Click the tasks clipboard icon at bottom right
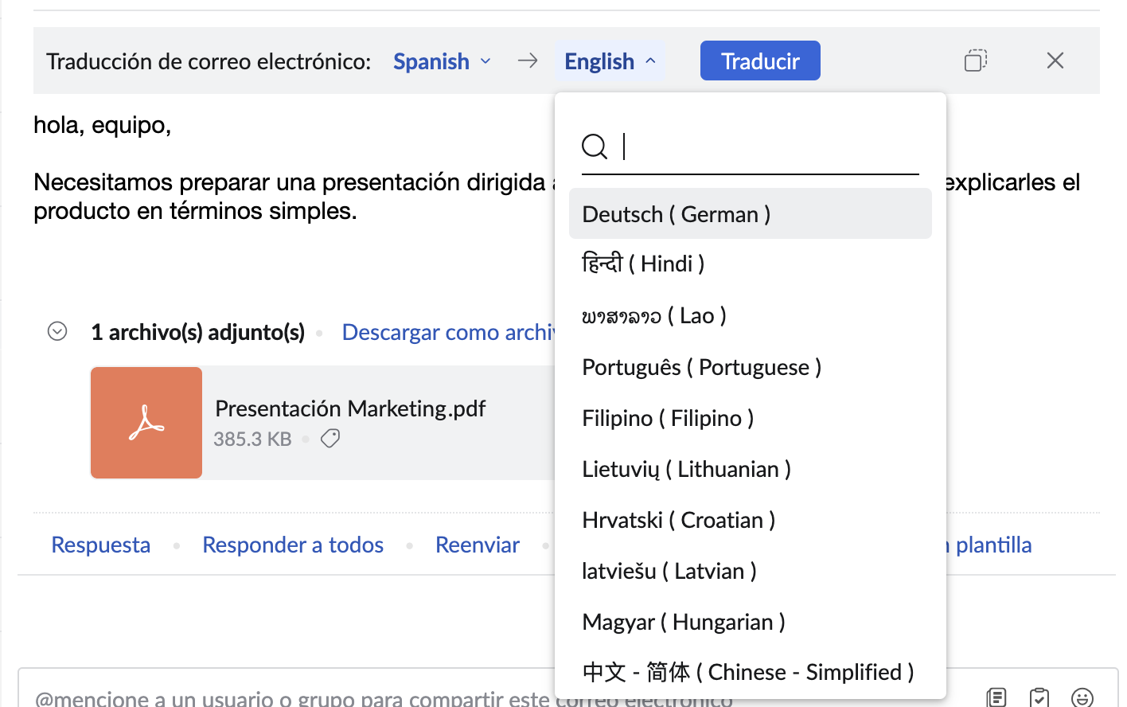This screenshot has height=707, width=1127. point(1039,697)
